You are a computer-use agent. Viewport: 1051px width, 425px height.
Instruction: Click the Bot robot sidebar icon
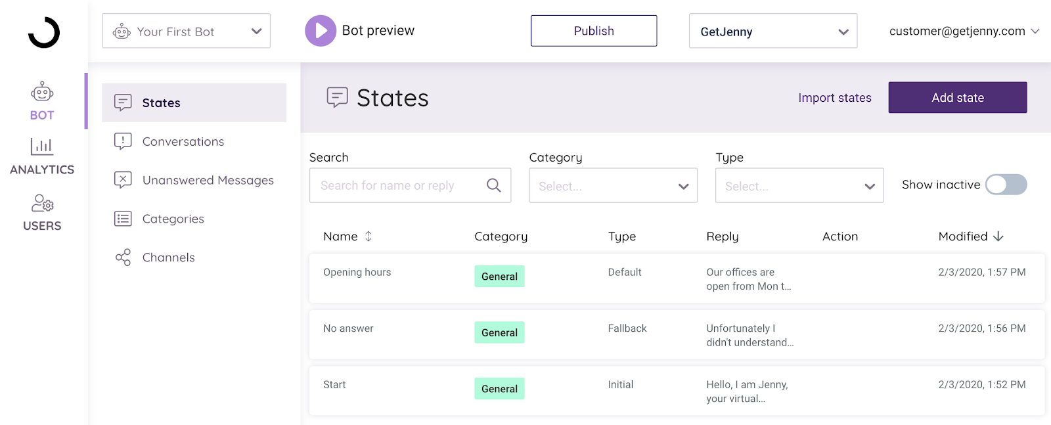[42, 92]
